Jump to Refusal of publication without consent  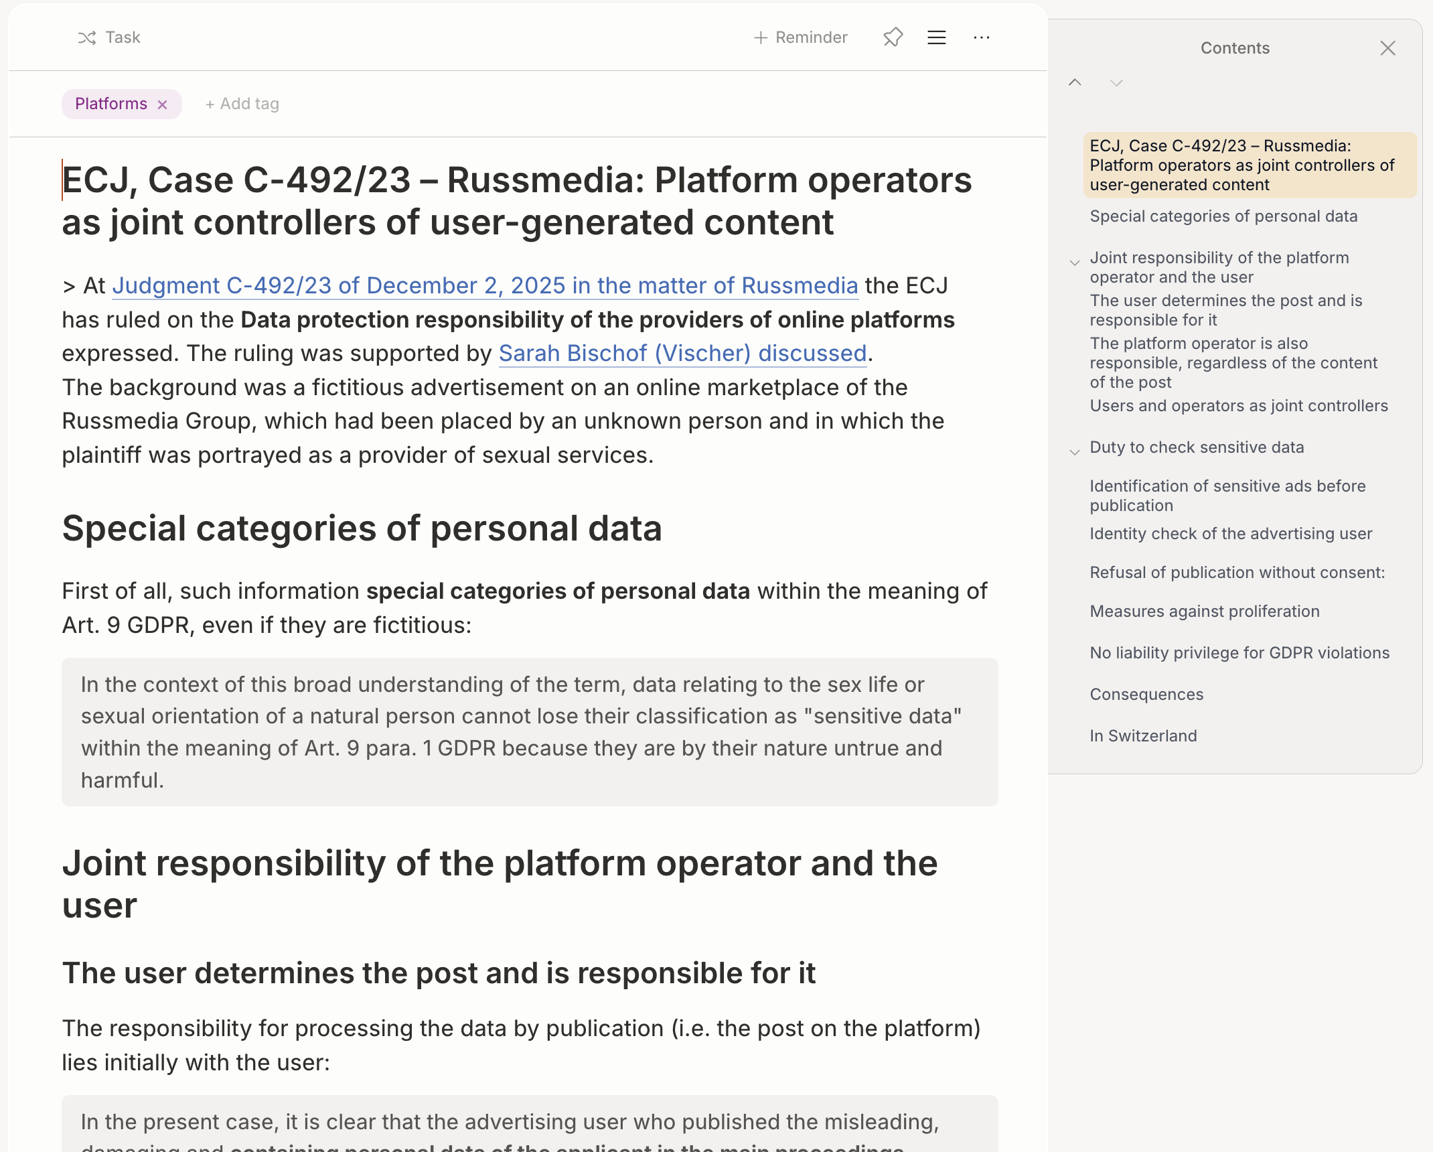click(x=1237, y=573)
